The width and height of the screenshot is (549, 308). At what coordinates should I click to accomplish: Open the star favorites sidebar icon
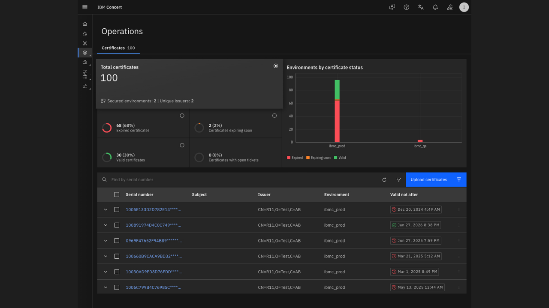point(85,33)
